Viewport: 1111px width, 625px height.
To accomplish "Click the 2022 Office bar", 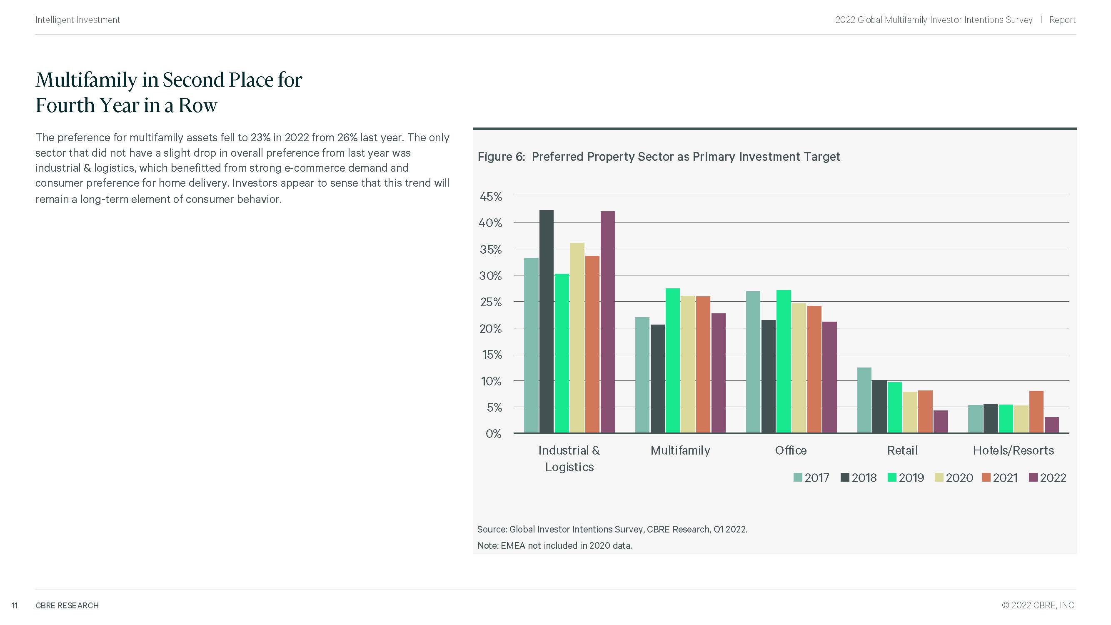I will tap(829, 377).
